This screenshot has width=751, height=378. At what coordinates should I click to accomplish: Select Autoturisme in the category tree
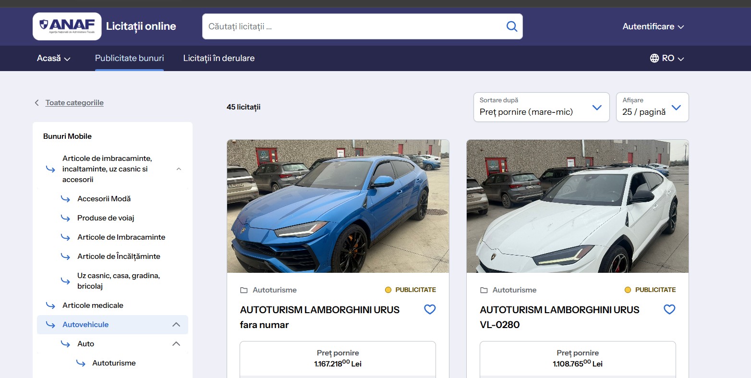point(114,363)
